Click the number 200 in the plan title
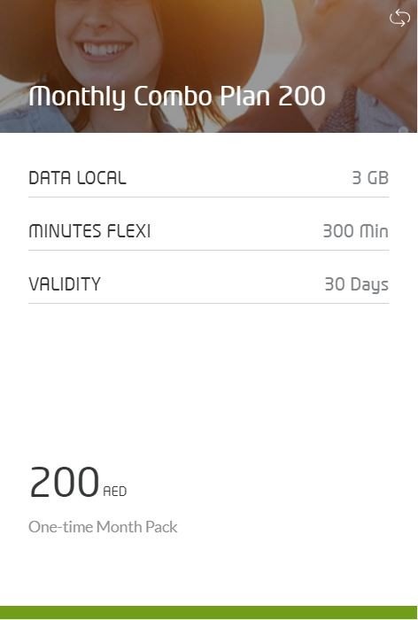 pos(302,96)
